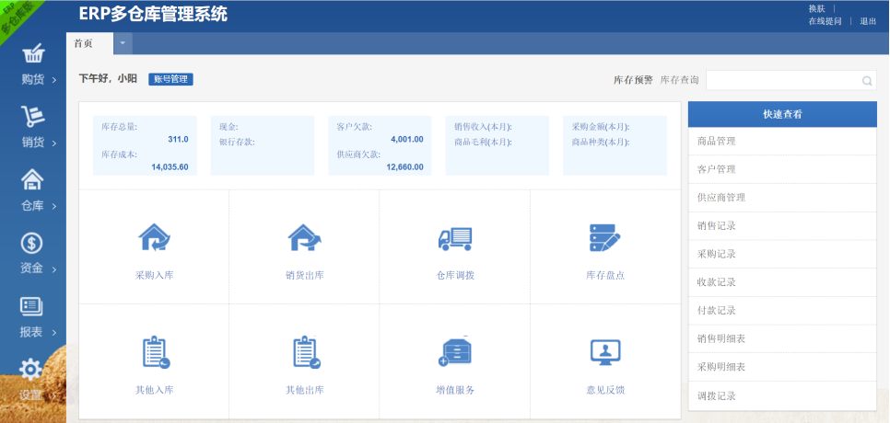The image size is (890, 423).
Task: Click the 采购金额(本月) label
Action: (601, 127)
